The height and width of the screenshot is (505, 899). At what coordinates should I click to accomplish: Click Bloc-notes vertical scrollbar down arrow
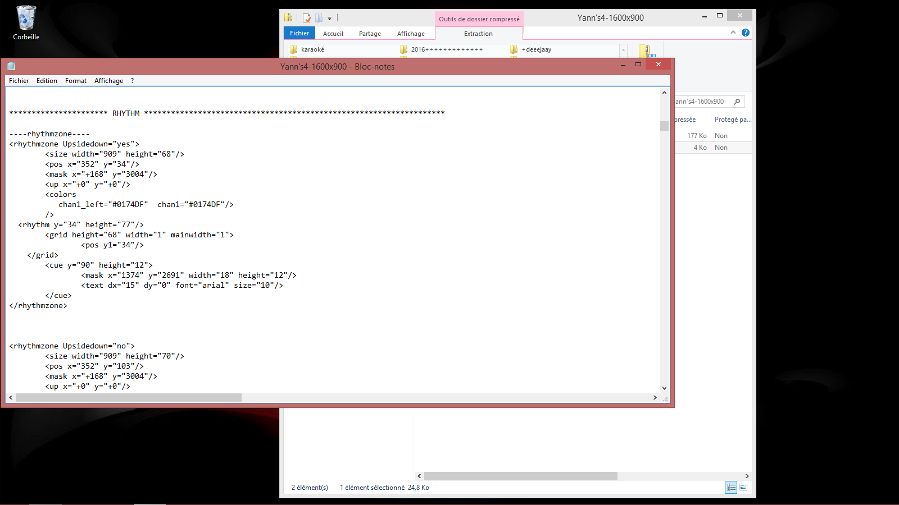pyautogui.click(x=664, y=388)
